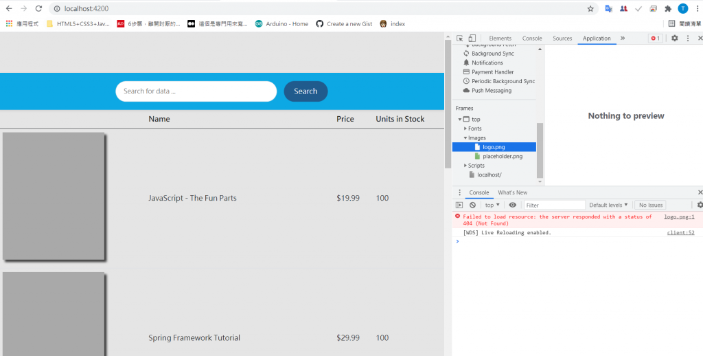
Task: Select Push Messaging entry
Action: [492, 90]
